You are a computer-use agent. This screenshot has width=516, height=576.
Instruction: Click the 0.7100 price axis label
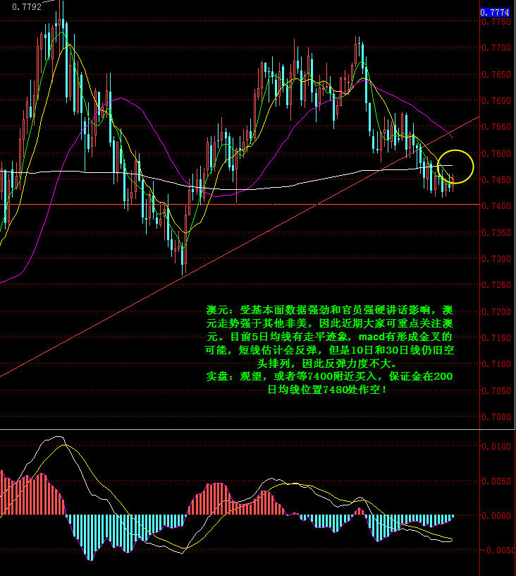(496, 364)
